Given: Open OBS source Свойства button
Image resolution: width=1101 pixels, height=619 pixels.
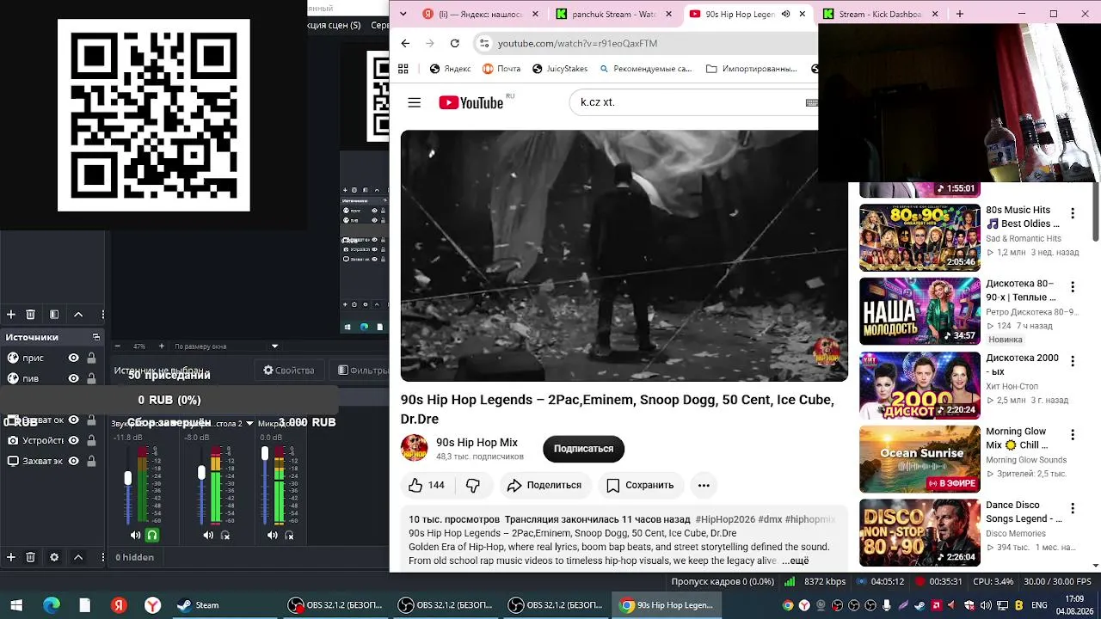Looking at the screenshot, I should click(x=289, y=371).
